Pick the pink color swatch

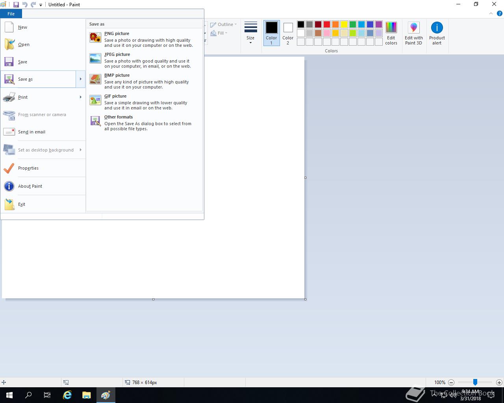click(x=327, y=33)
